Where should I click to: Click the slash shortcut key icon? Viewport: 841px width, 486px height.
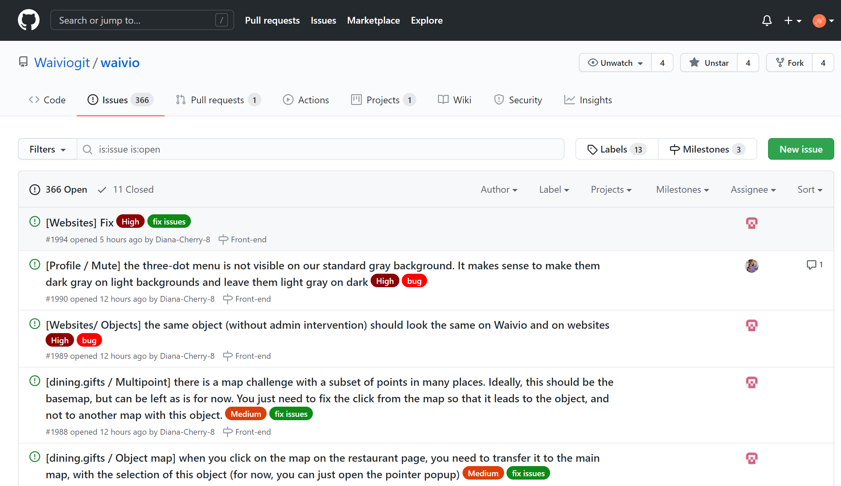point(222,20)
